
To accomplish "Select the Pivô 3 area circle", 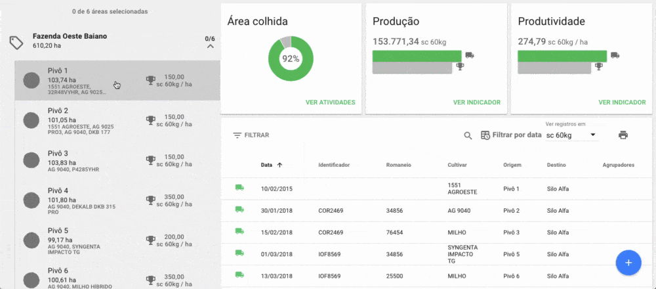I will tap(31, 160).
